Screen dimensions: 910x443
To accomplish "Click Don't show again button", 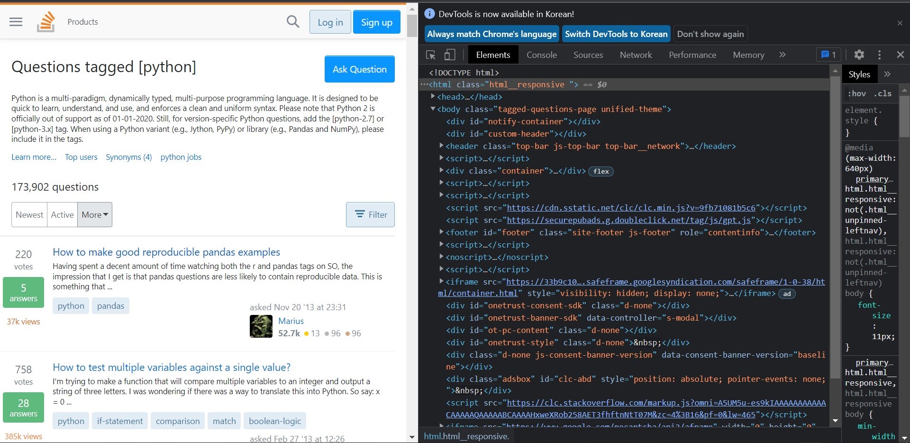I will click(710, 34).
